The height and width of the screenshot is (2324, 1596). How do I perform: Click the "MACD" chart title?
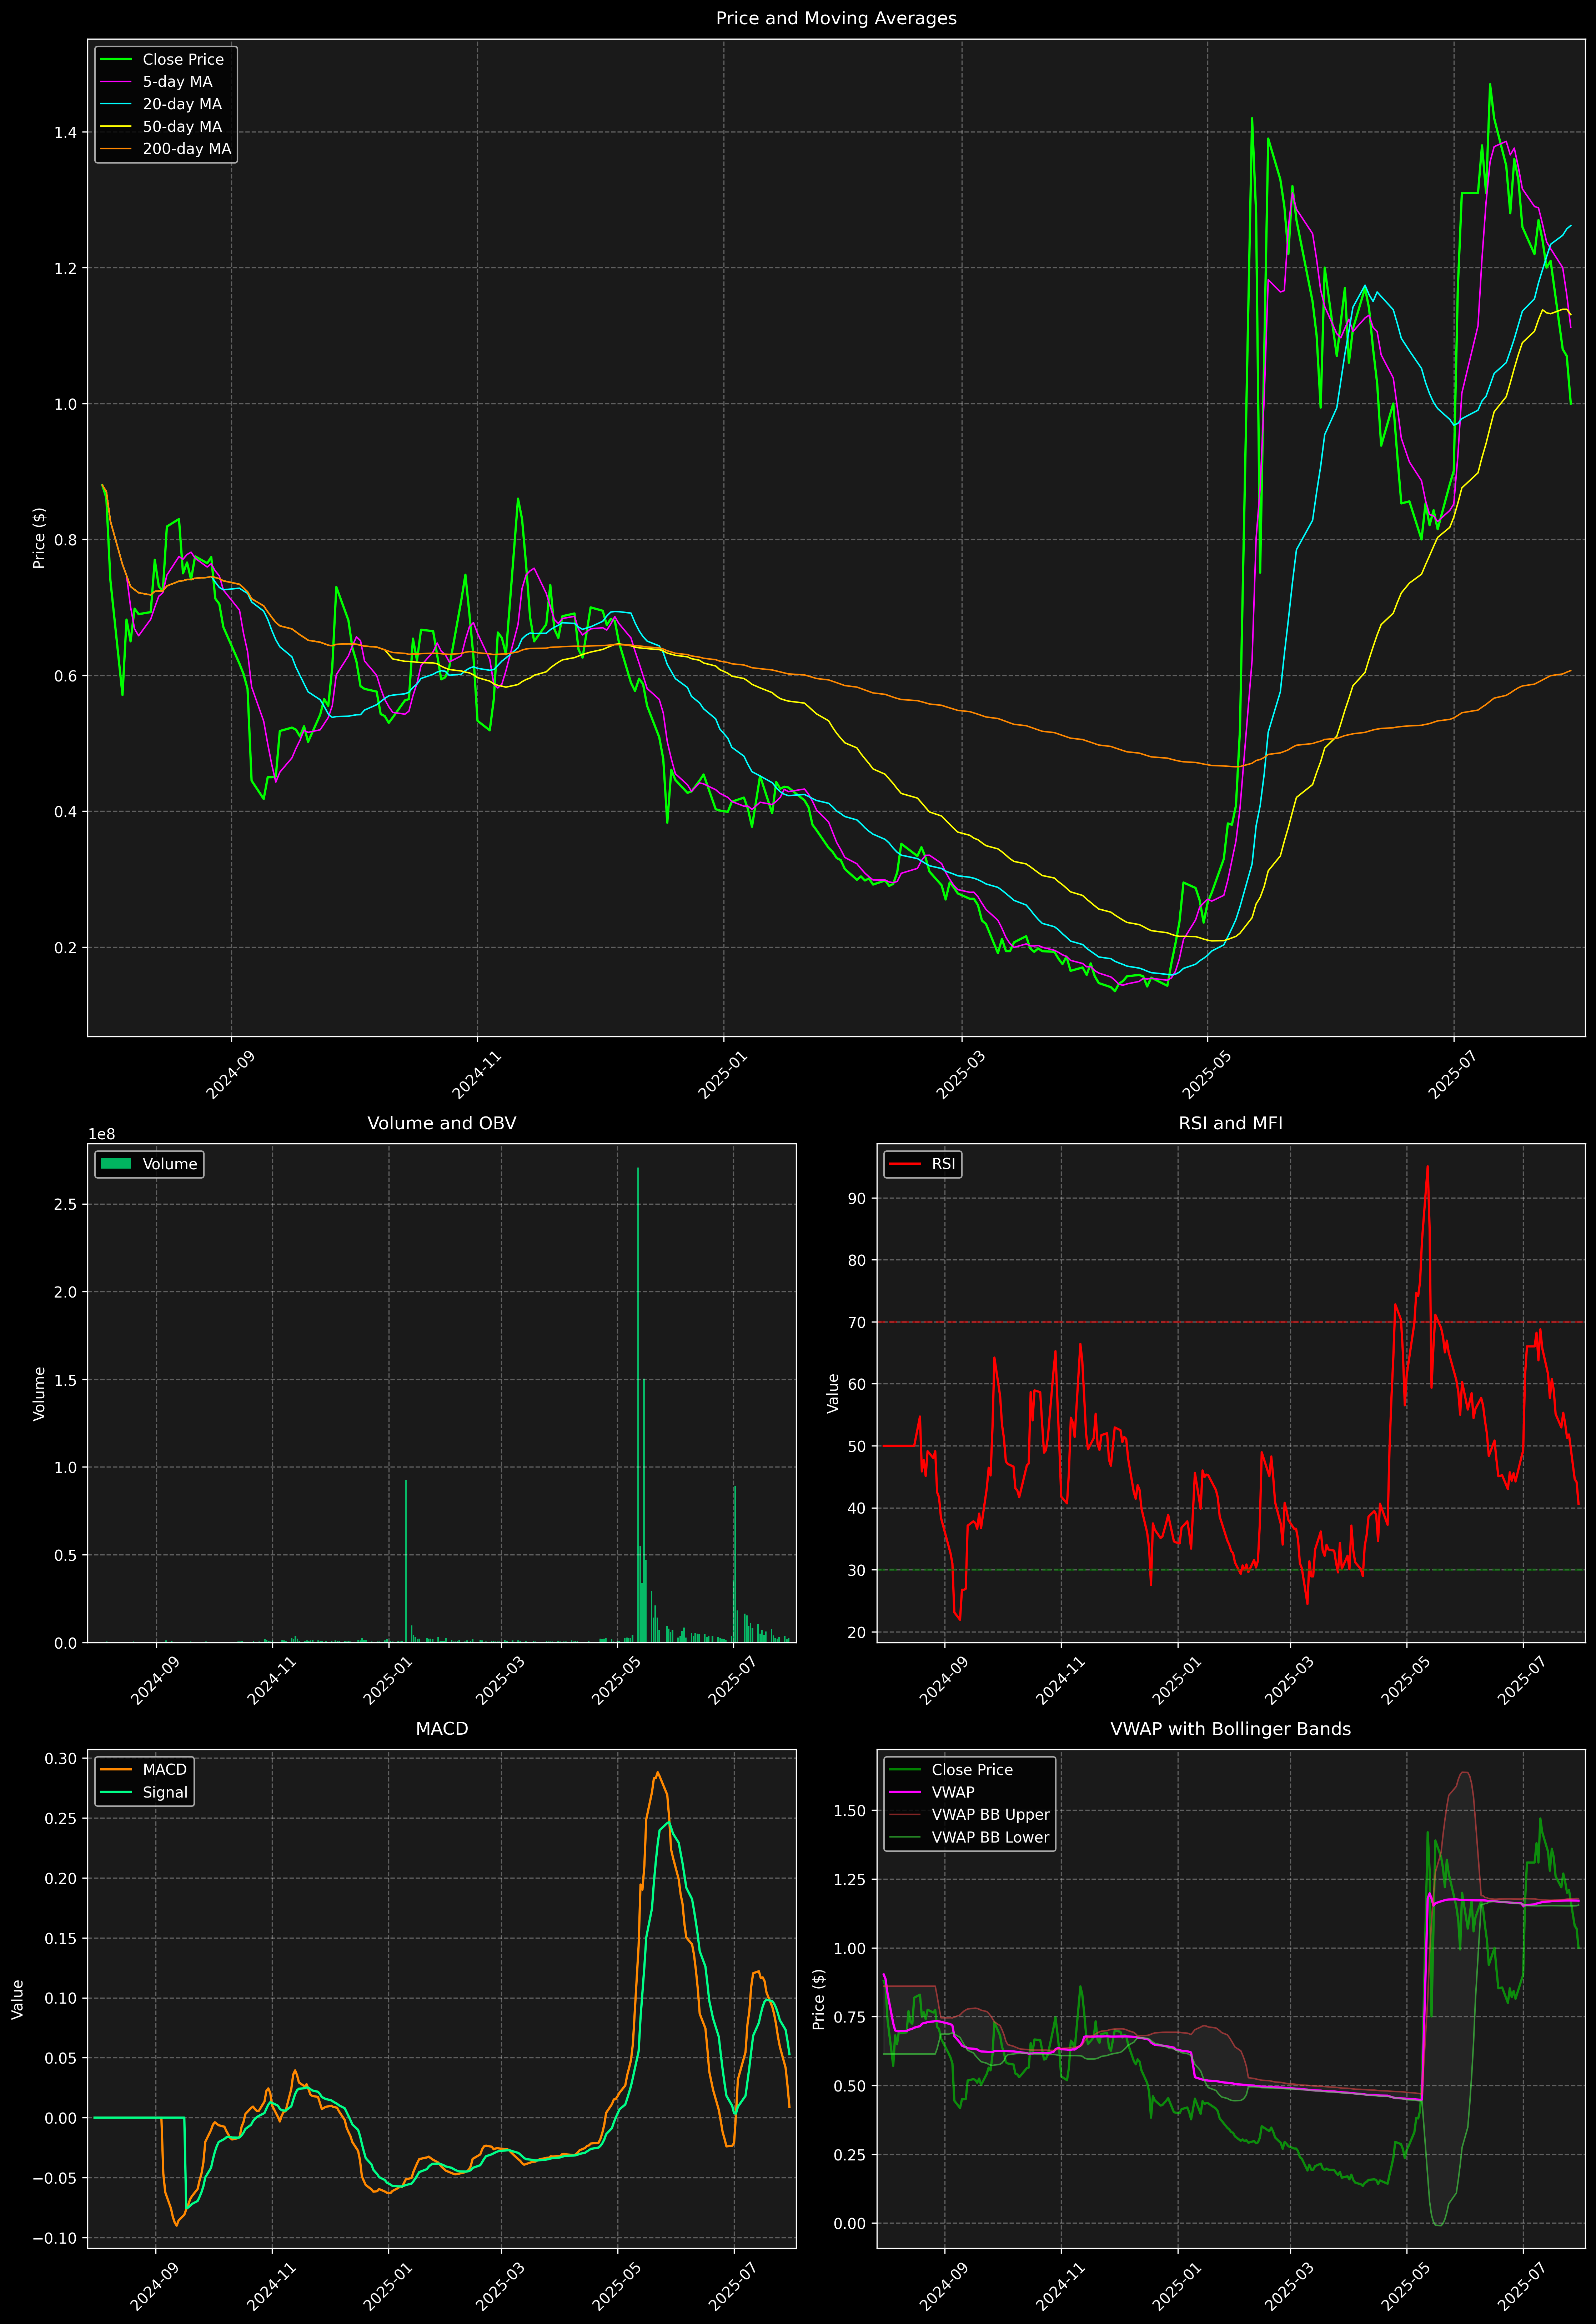point(442,1729)
